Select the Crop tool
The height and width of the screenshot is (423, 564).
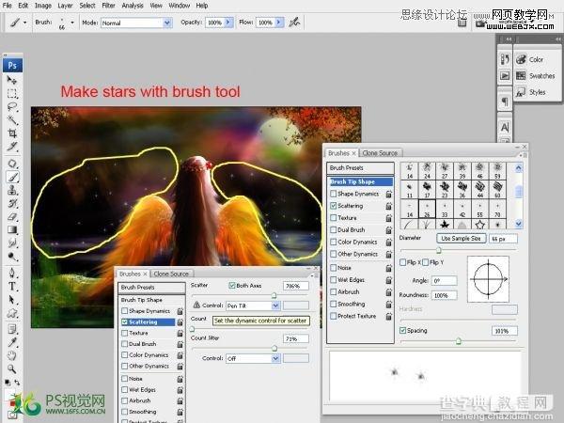pos(12,133)
